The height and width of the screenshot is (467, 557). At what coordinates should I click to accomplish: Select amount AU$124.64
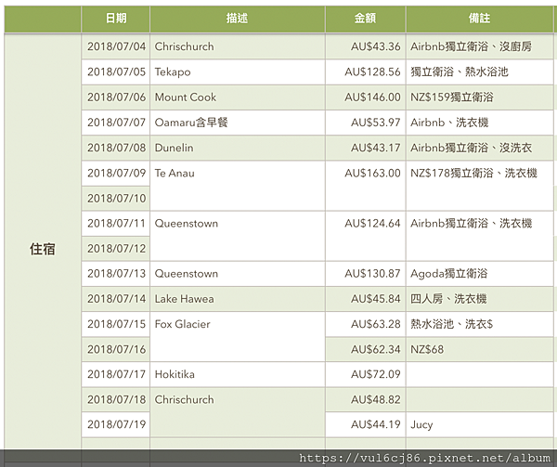tap(366, 236)
